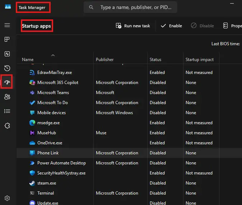
Task: Open the Performance page icon
Action: (7, 54)
